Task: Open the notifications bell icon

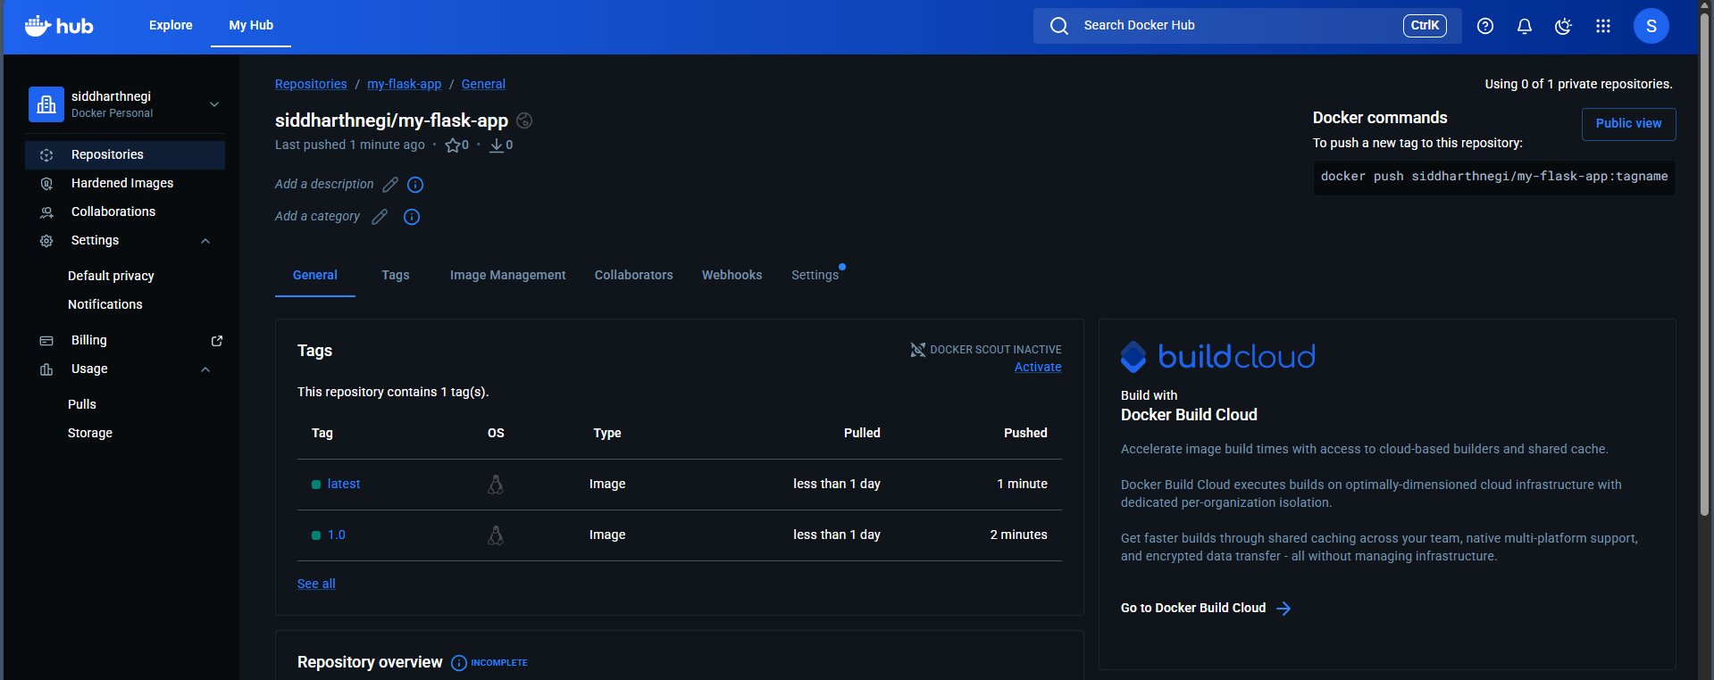Action: [1524, 26]
